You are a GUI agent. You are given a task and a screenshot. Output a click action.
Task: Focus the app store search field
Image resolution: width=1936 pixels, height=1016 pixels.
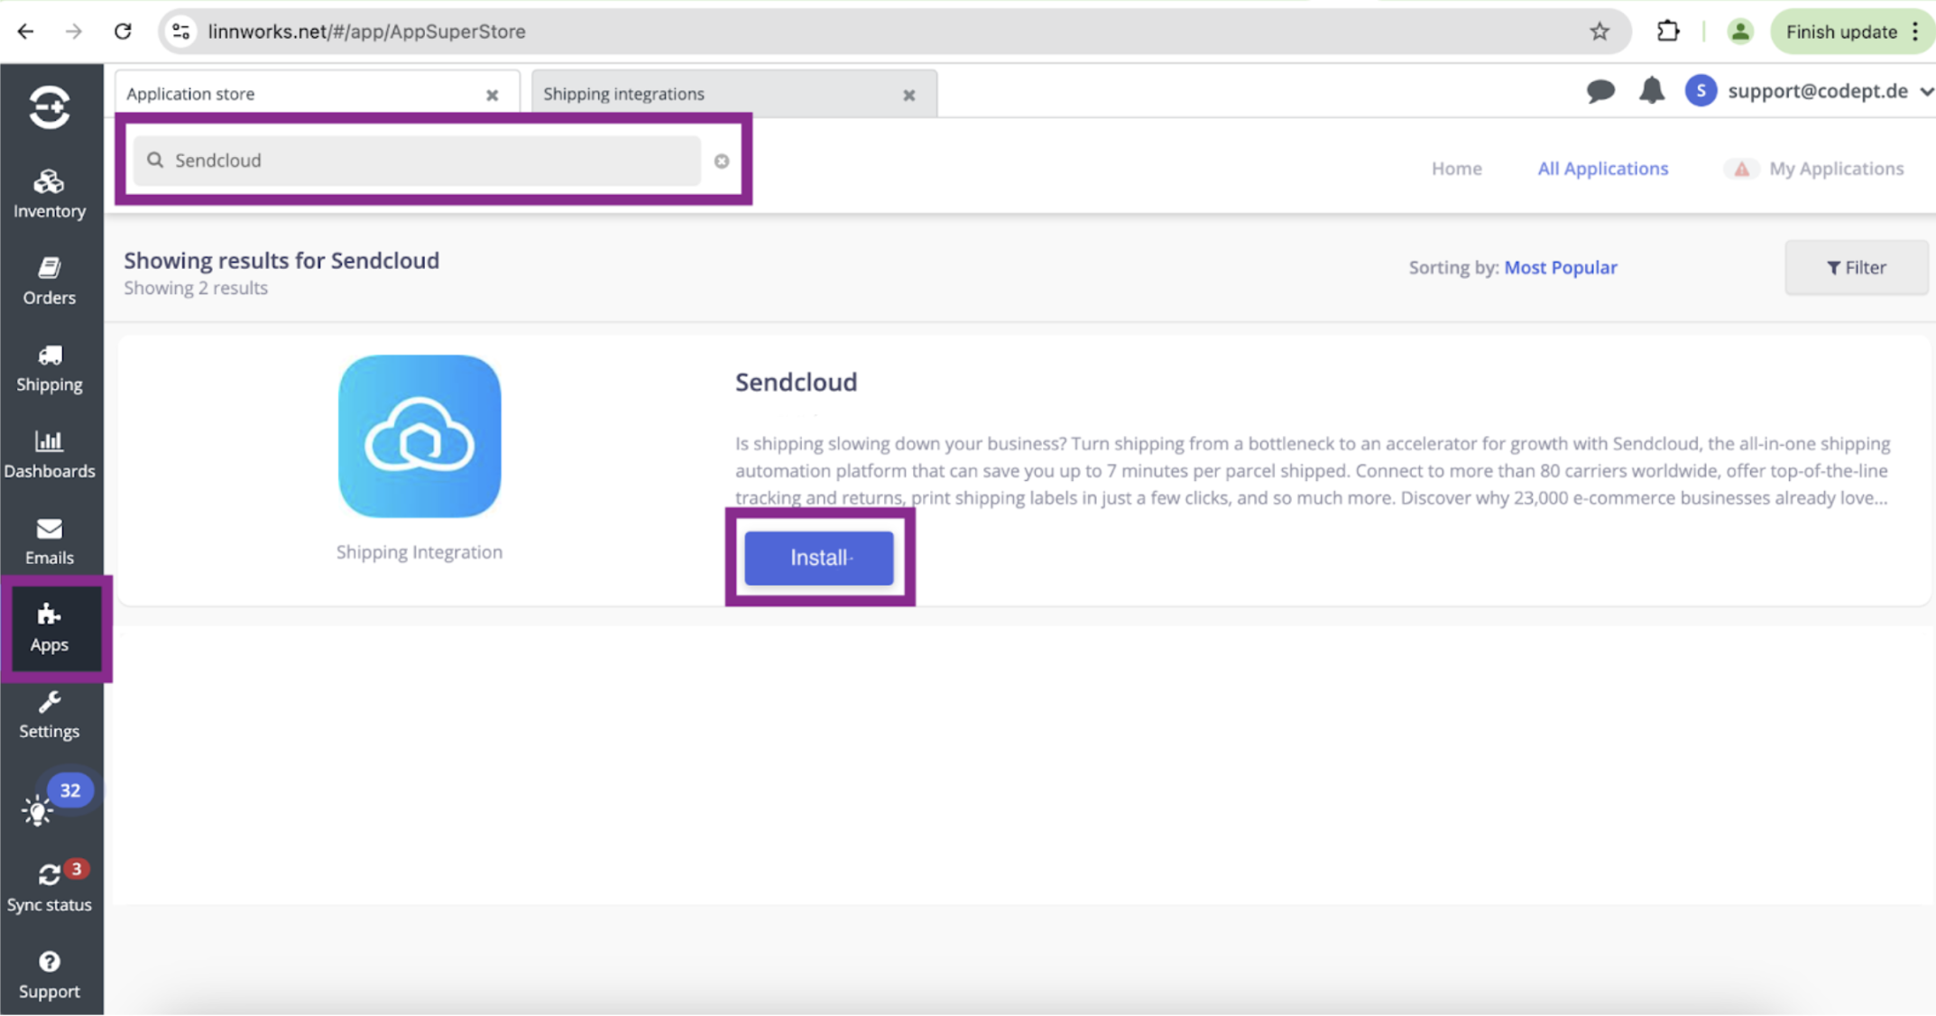point(417,161)
